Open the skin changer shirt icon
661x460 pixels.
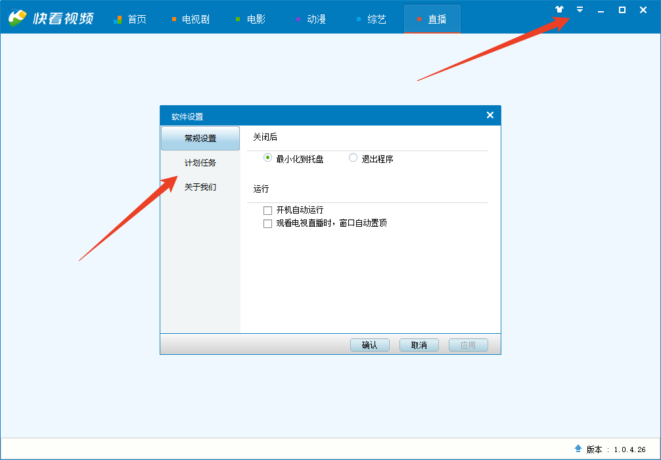coord(559,10)
